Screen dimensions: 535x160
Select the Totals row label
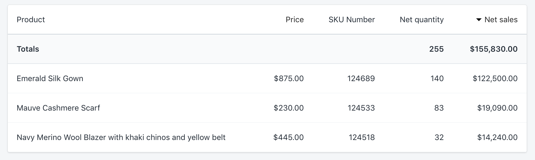pyautogui.click(x=28, y=49)
